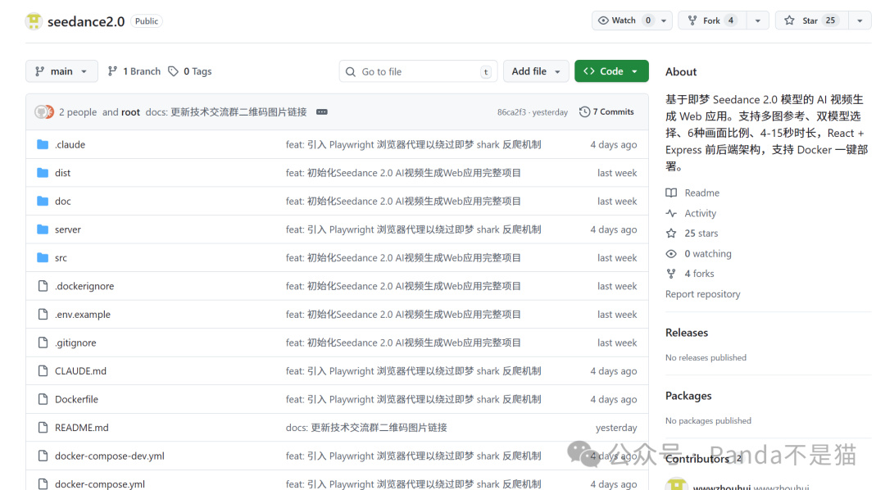The image size is (885, 490).
Task: Click the Dockerfile file icon
Action: (43, 398)
